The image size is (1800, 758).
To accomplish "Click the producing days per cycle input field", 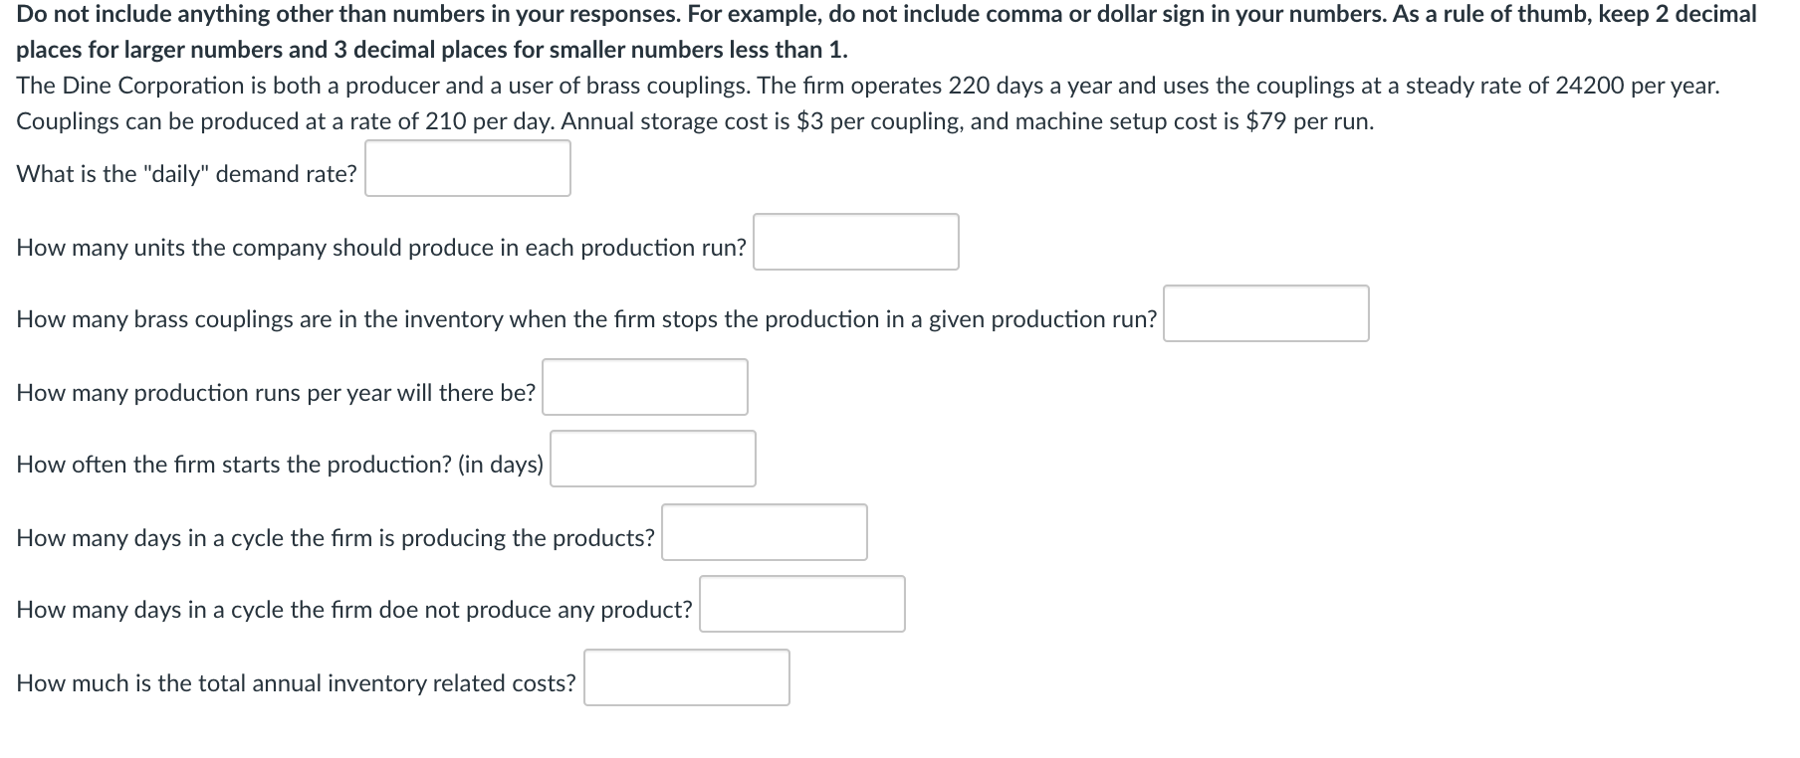I will pos(764,532).
